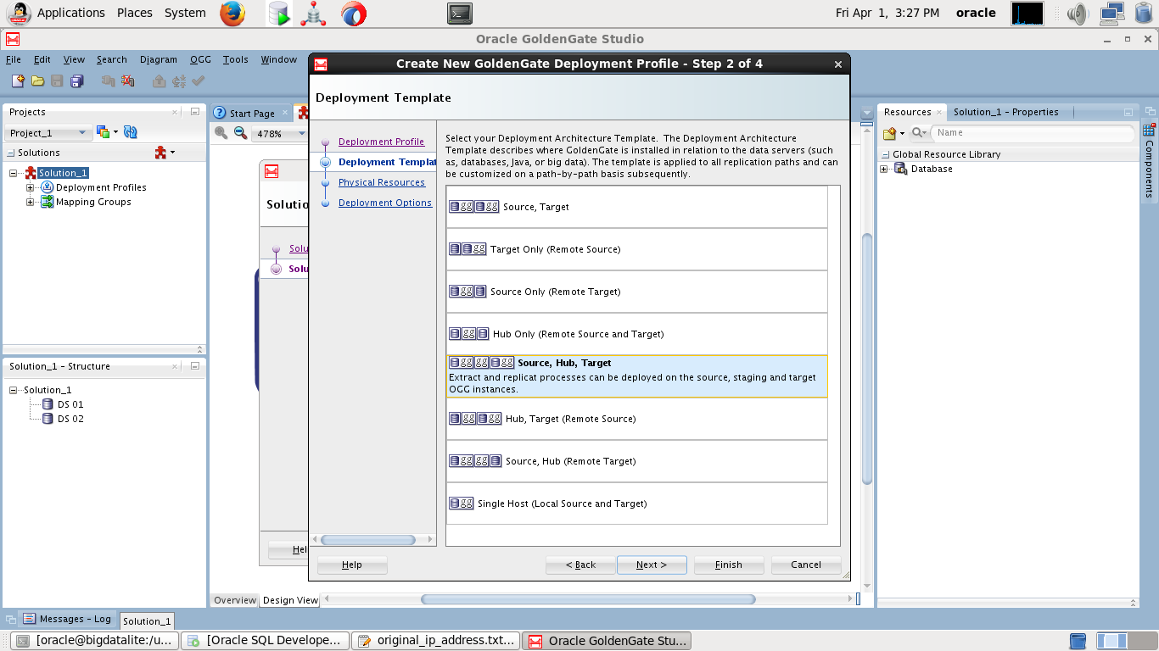The height and width of the screenshot is (651, 1159).
Task: Click the search magnifier in Resources
Action: click(x=918, y=133)
